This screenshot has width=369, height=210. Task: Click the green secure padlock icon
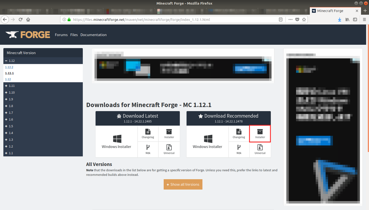69,19
